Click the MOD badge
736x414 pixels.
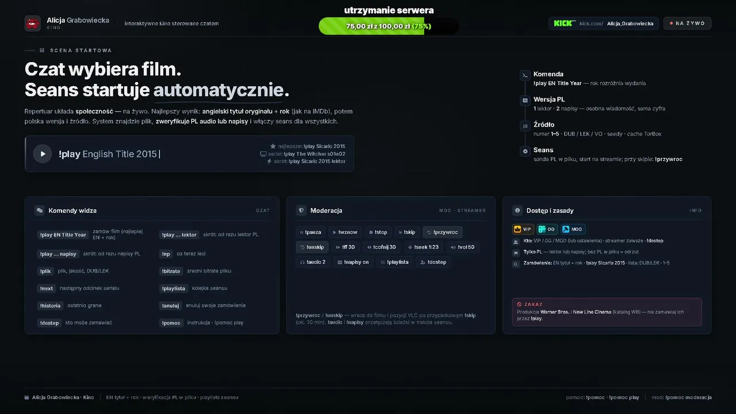click(573, 229)
